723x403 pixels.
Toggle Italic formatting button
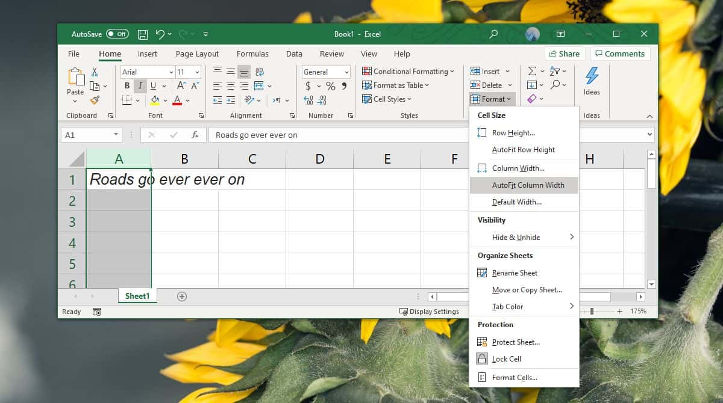click(140, 85)
